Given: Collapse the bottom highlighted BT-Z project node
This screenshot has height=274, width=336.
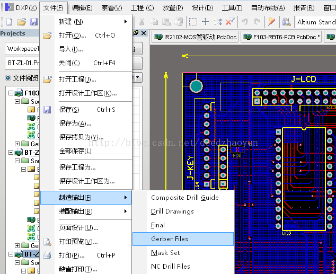Looking at the screenshot, I should point(11,254).
